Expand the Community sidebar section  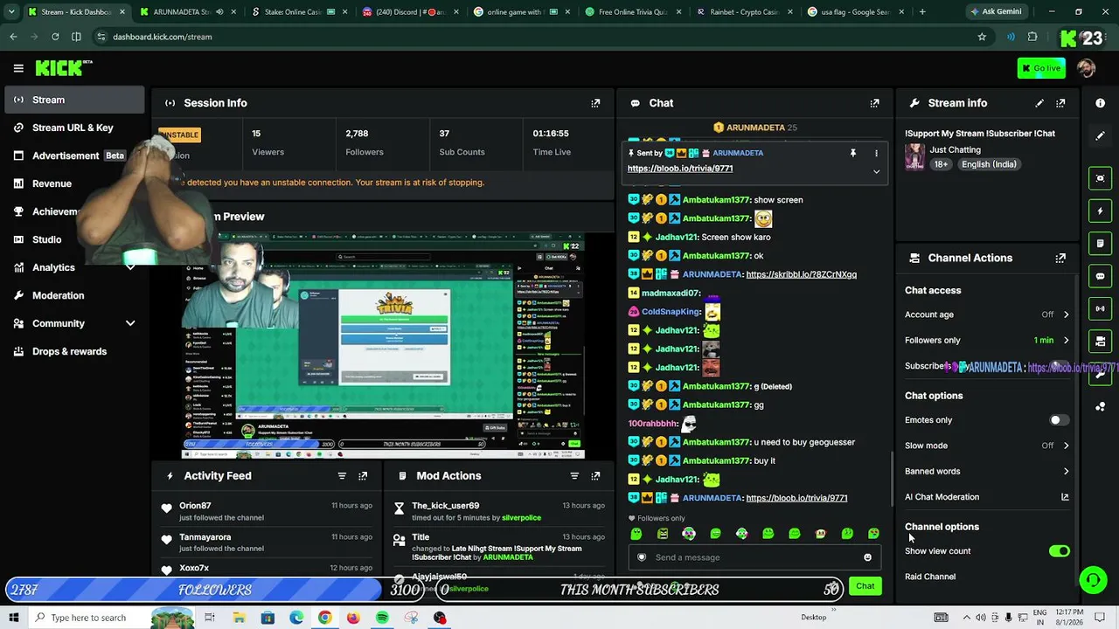pyautogui.click(x=130, y=323)
